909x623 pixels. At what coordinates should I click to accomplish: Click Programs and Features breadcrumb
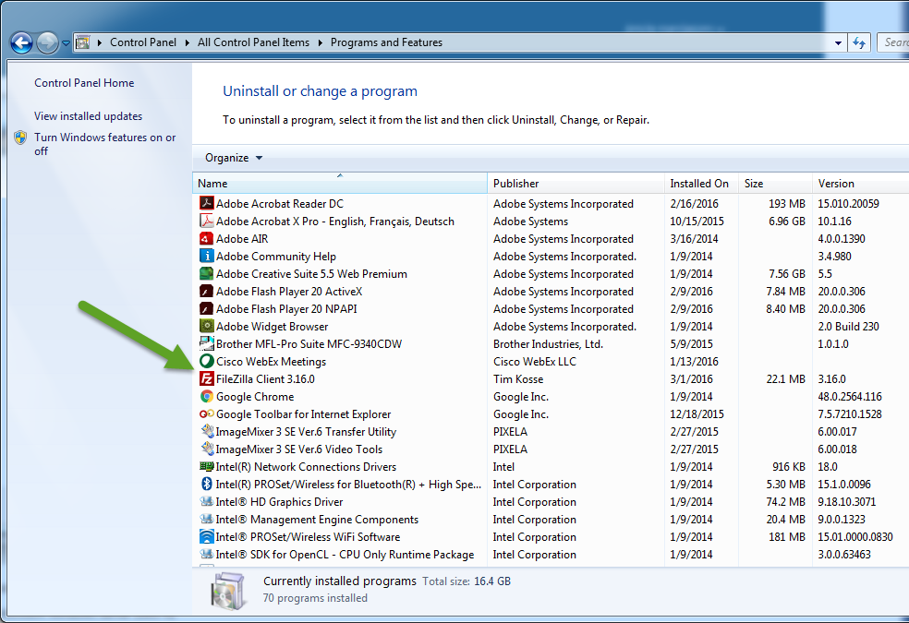386,42
